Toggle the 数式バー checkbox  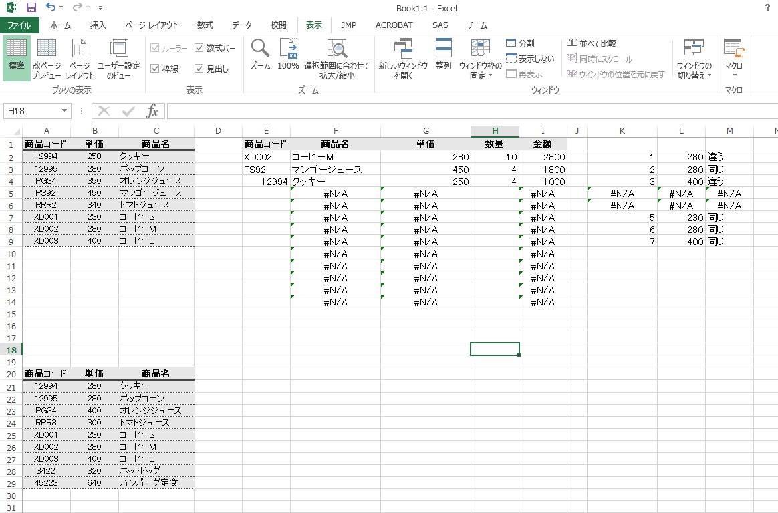tap(199, 48)
